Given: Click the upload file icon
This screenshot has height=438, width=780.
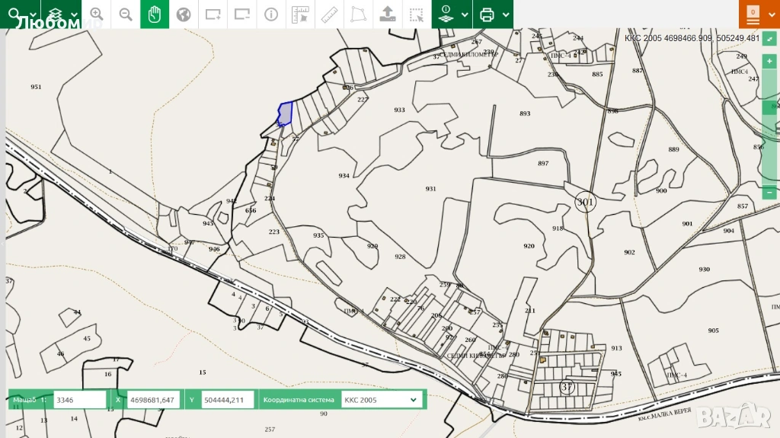Looking at the screenshot, I should click(387, 14).
